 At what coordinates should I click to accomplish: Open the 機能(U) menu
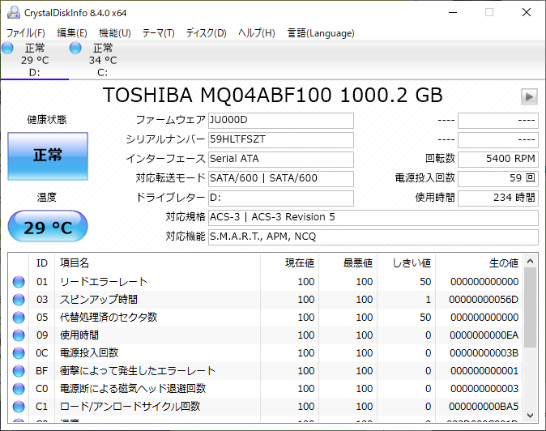[114, 33]
